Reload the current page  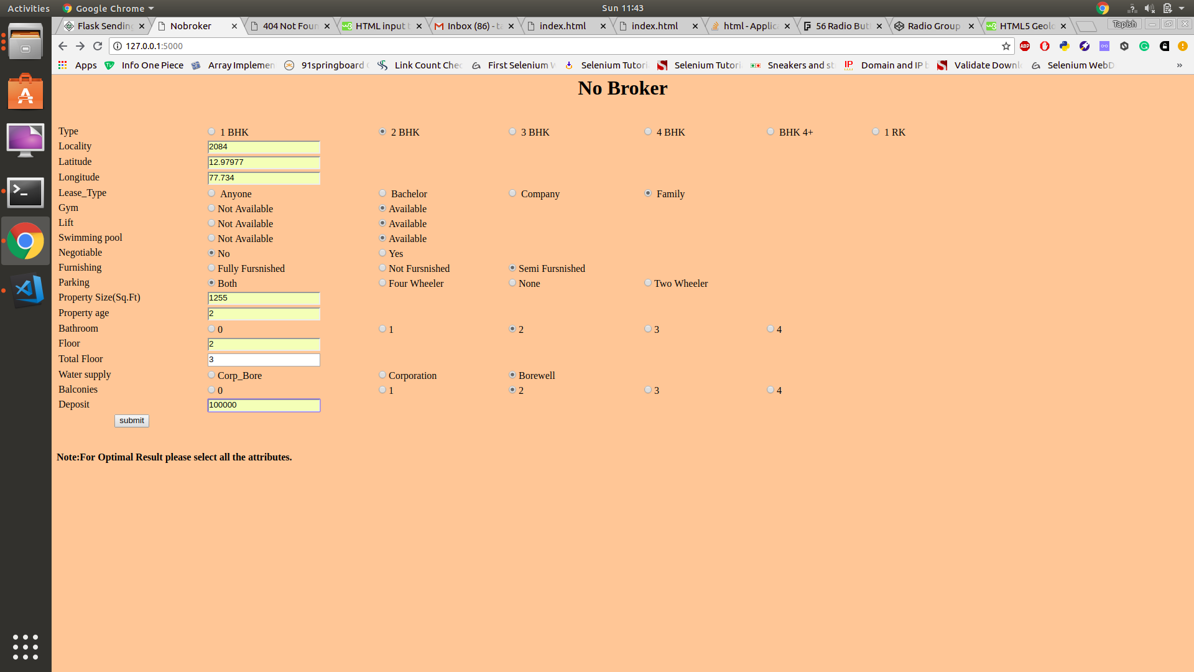pyautogui.click(x=98, y=46)
